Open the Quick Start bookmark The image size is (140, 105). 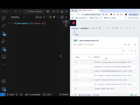click(96, 18)
